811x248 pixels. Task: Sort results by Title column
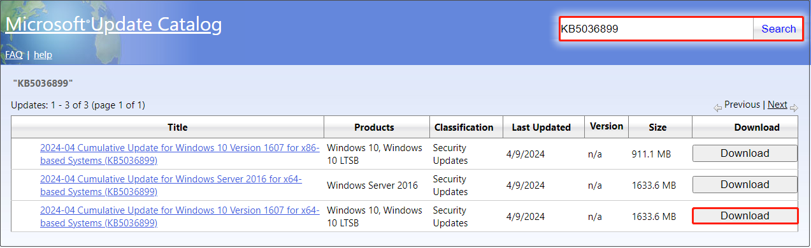click(178, 128)
